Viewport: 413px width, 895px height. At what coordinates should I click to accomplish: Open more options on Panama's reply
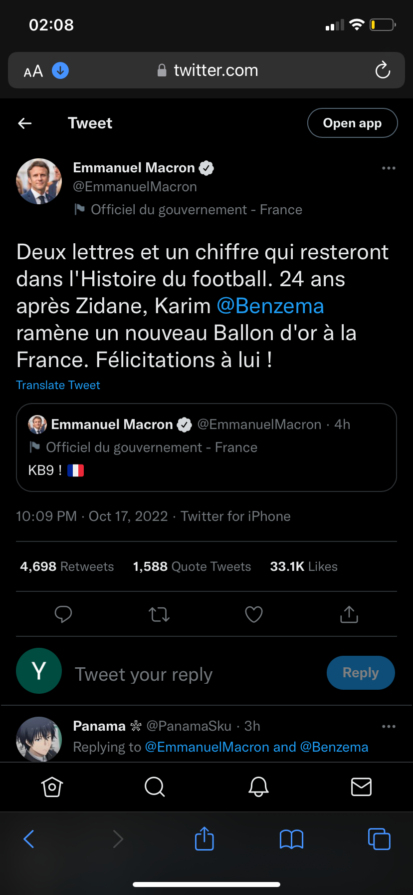click(x=389, y=726)
